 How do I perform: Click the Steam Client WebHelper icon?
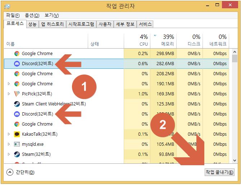tap(17, 104)
